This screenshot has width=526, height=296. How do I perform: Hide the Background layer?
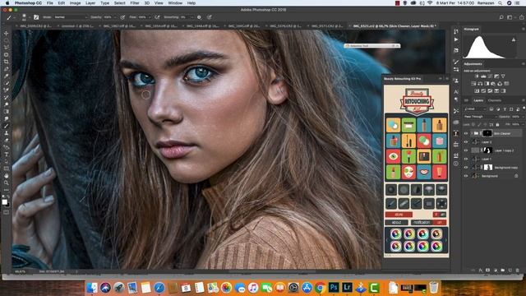[466, 176]
